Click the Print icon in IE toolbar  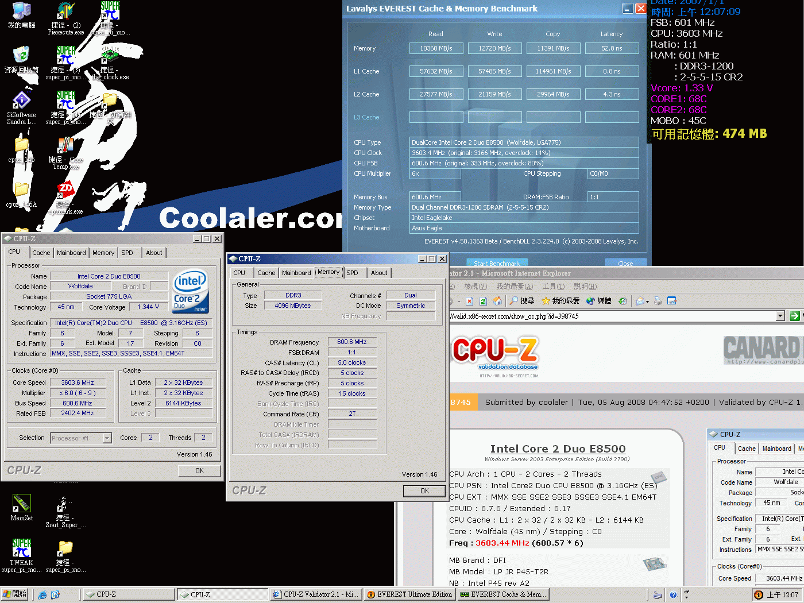pyautogui.click(x=658, y=301)
